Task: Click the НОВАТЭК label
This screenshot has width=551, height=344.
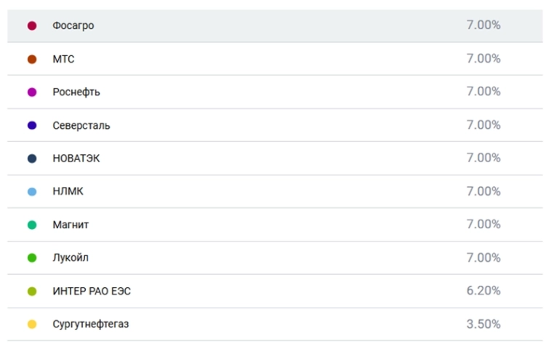Action: tap(76, 159)
